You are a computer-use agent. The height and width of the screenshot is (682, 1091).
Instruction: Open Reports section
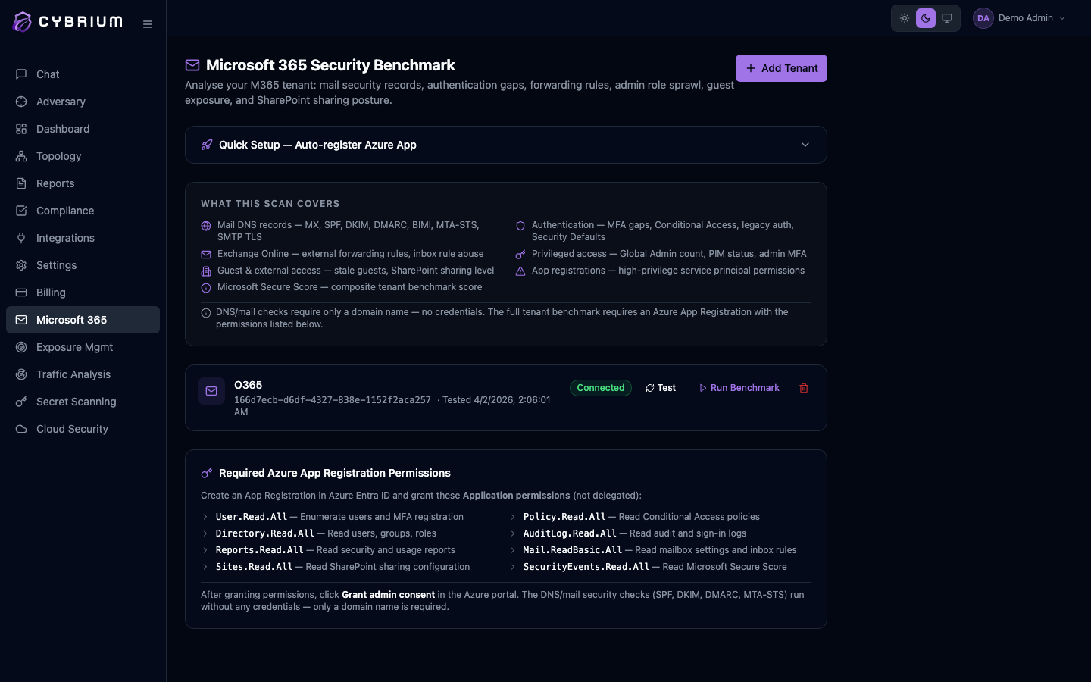(83, 183)
